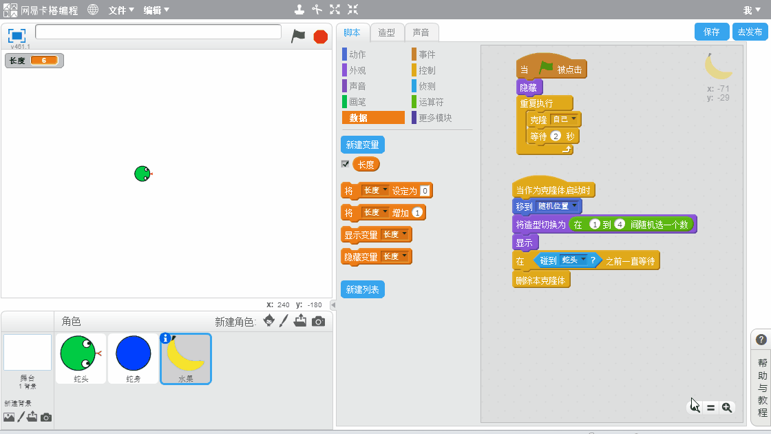Select the duplicate stamp tool in top toolbar
The width and height of the screenshot is (771, 434).
pos(299,10)
